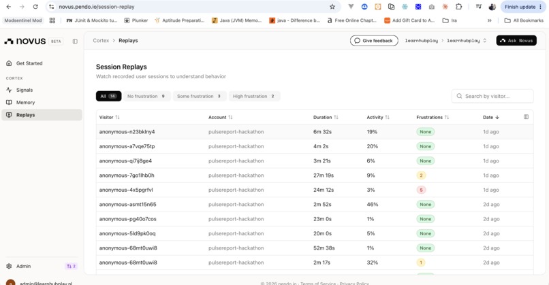Click the site info icon in the address bar
The image size is (549, 285).
click(x=52, y=7)
